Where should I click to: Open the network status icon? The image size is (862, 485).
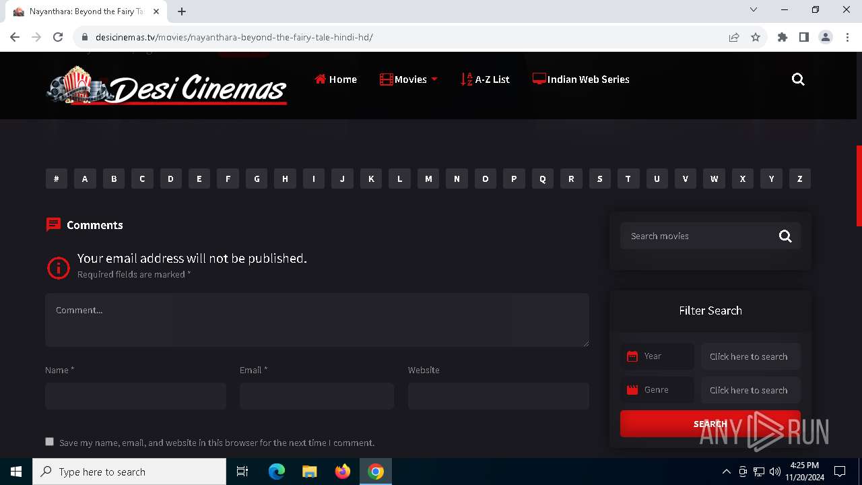[759, 472]
